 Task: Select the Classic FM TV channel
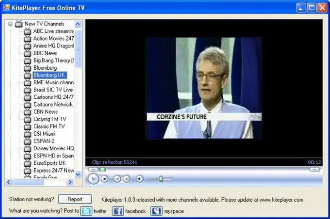49,126
